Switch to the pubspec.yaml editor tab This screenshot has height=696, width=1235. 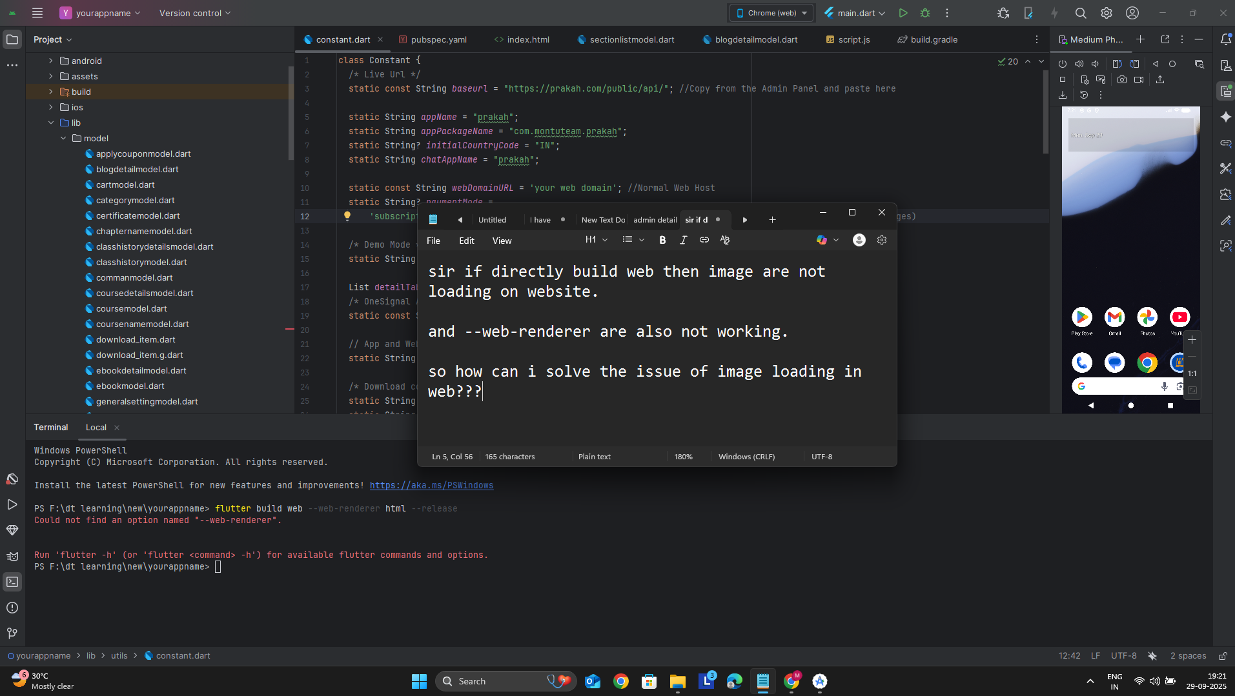[438, 39]
